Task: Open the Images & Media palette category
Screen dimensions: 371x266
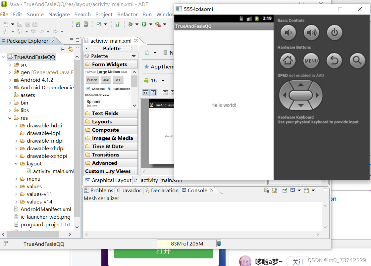Action: (111, 138)
